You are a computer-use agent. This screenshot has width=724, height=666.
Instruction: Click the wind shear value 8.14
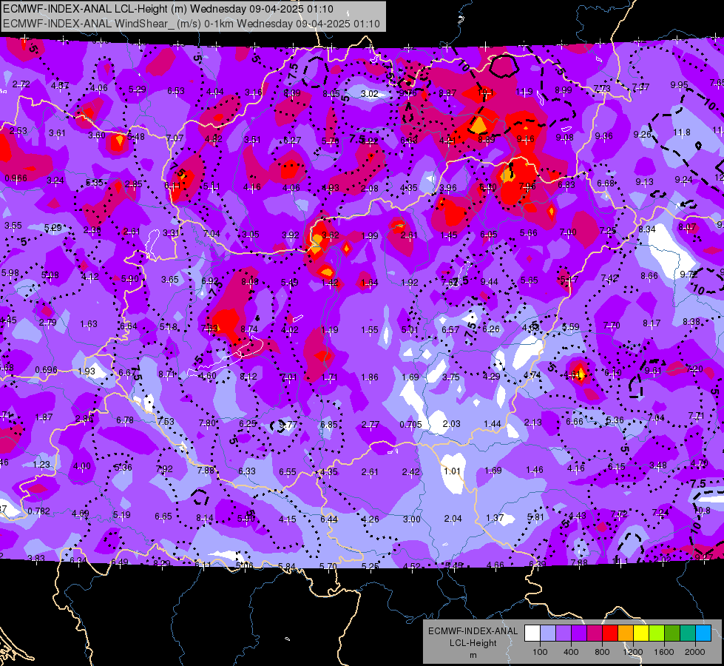(205, 518)
